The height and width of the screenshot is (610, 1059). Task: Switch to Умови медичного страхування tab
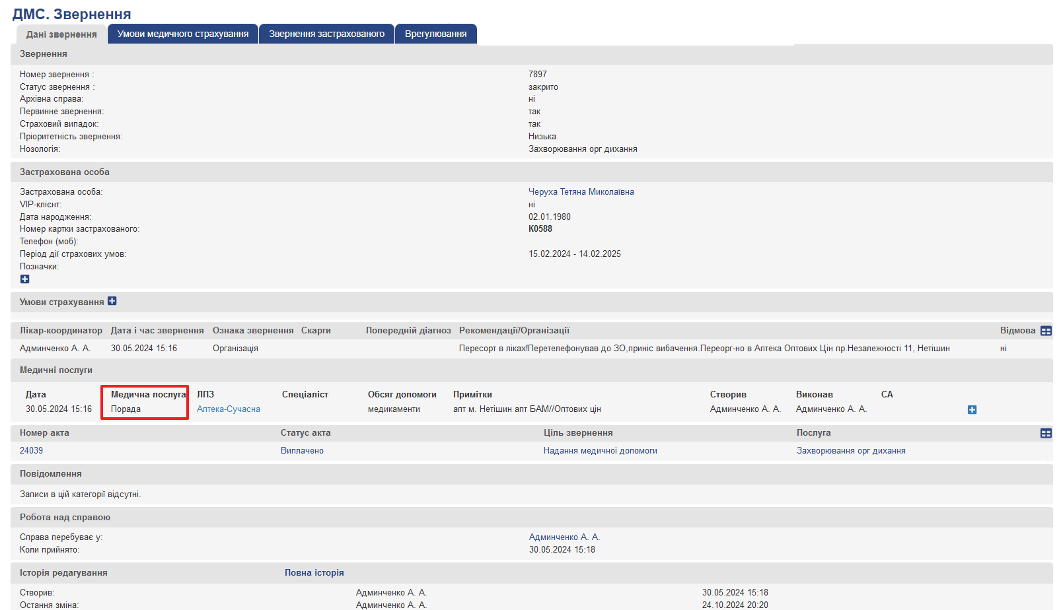[x=183, y=34]
